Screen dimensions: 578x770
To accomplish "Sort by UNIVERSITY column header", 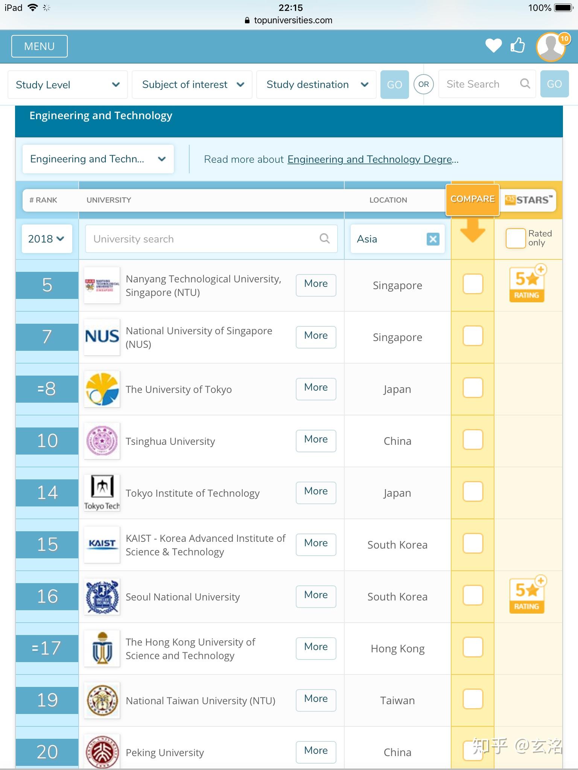I will coord(109,200).
